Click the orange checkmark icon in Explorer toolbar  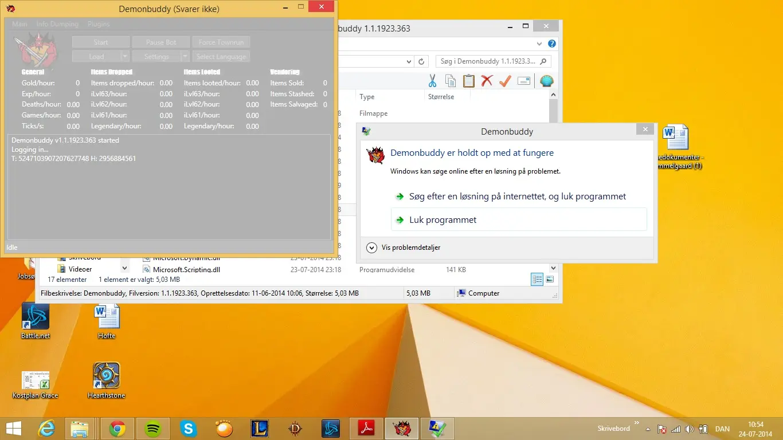[505, 81]
